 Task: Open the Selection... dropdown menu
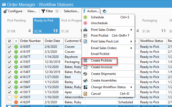point(71,11)
